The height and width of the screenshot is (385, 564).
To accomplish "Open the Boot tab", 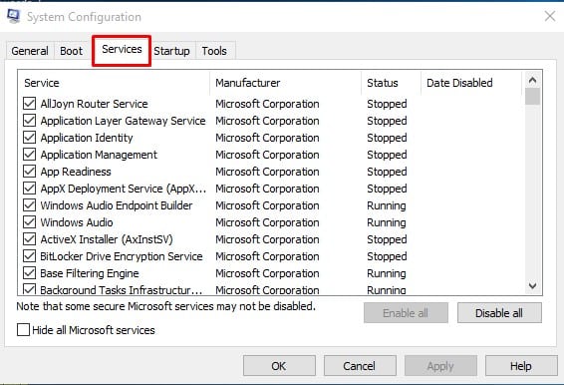I will pos(71,51).
